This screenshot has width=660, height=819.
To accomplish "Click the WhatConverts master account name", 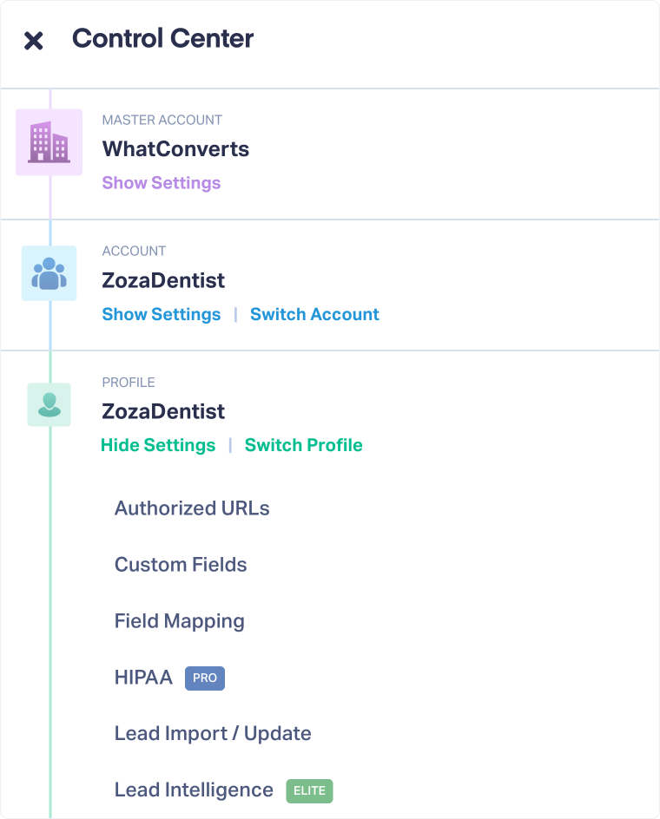I will [x=175, y=149].
